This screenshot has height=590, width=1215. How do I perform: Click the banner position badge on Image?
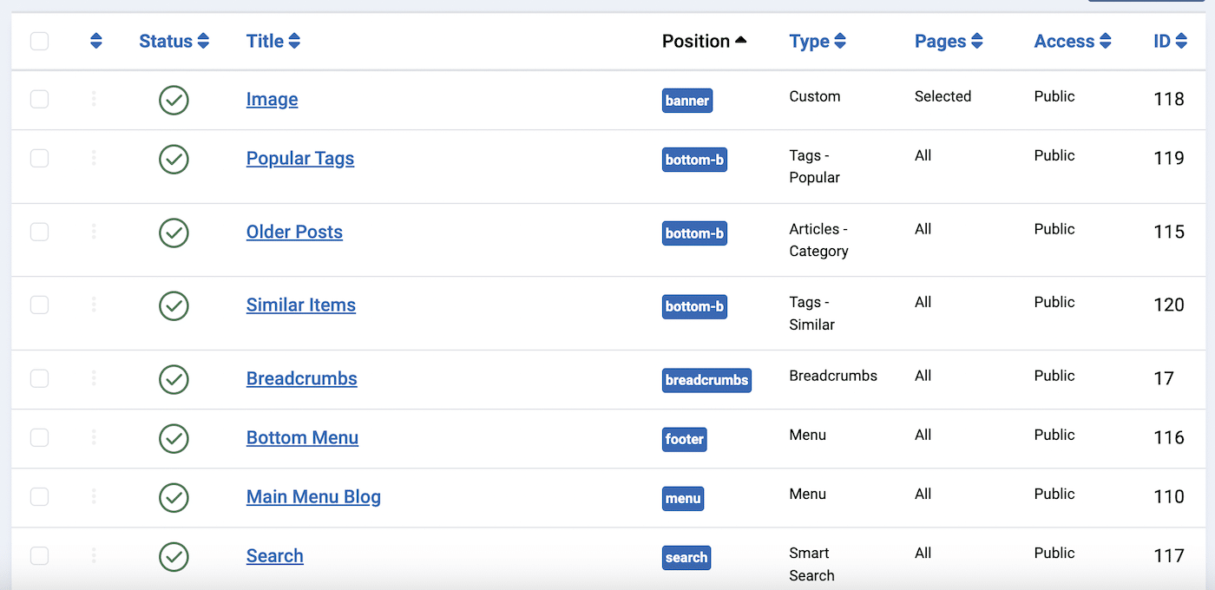687,100
